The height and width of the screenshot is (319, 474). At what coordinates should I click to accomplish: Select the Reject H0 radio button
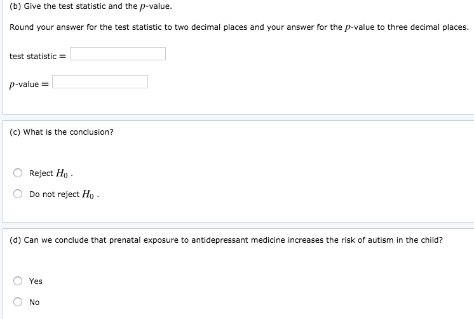click(18, 173)
